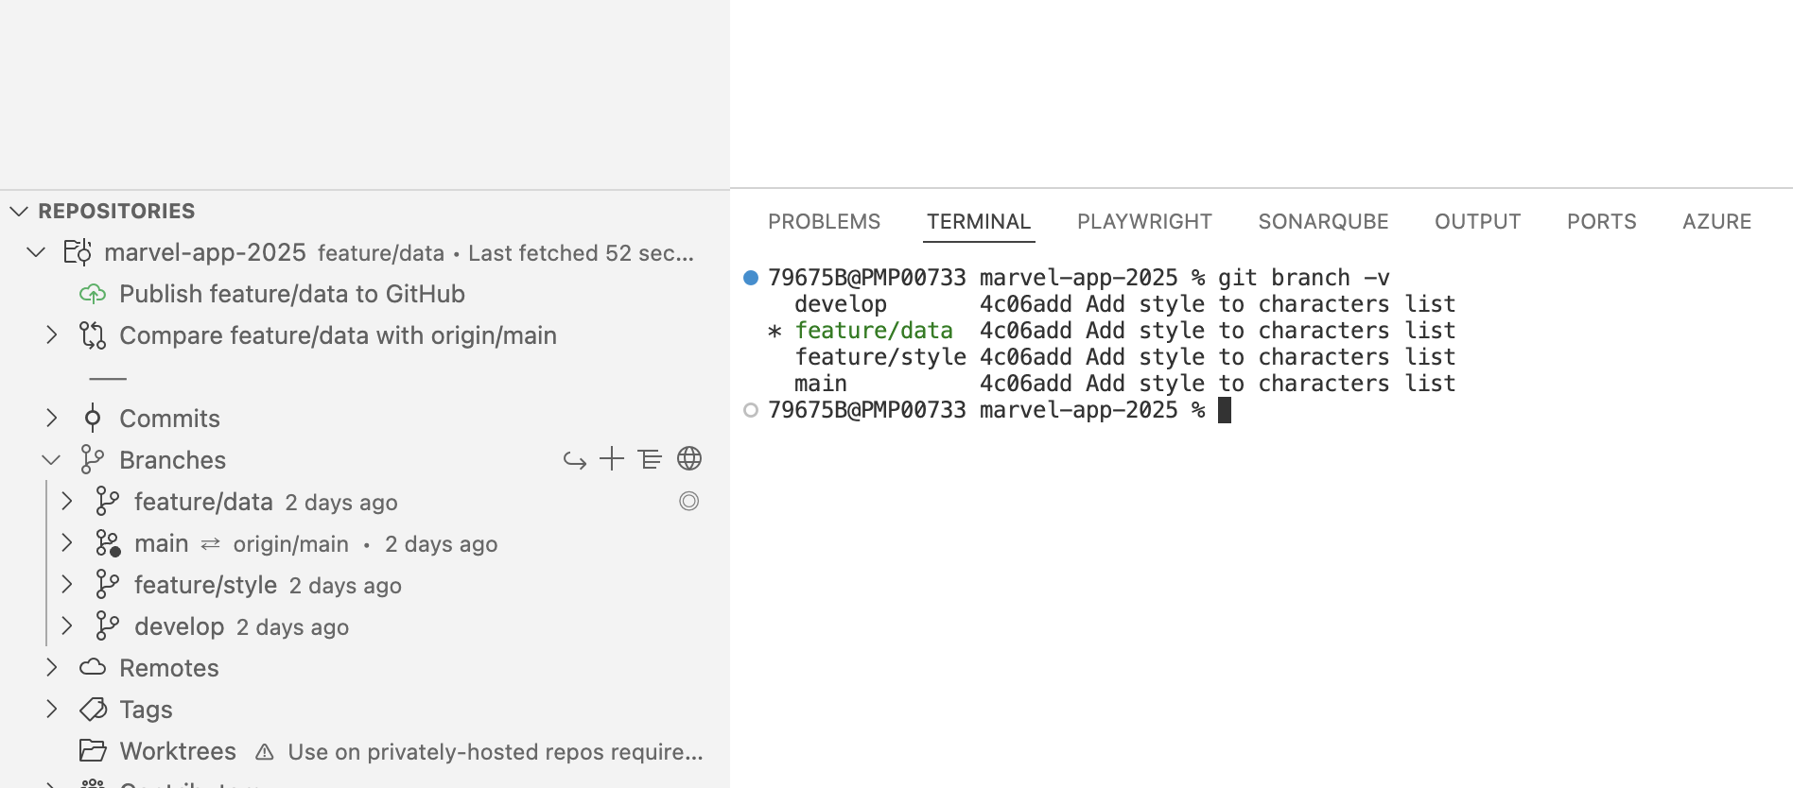Toggle the branches list view layout icon

coord(650,459)
